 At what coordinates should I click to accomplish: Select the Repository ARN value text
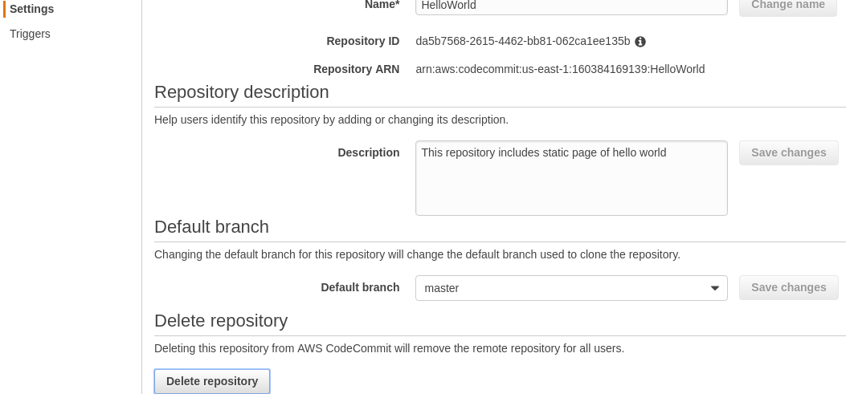[560, 70]
